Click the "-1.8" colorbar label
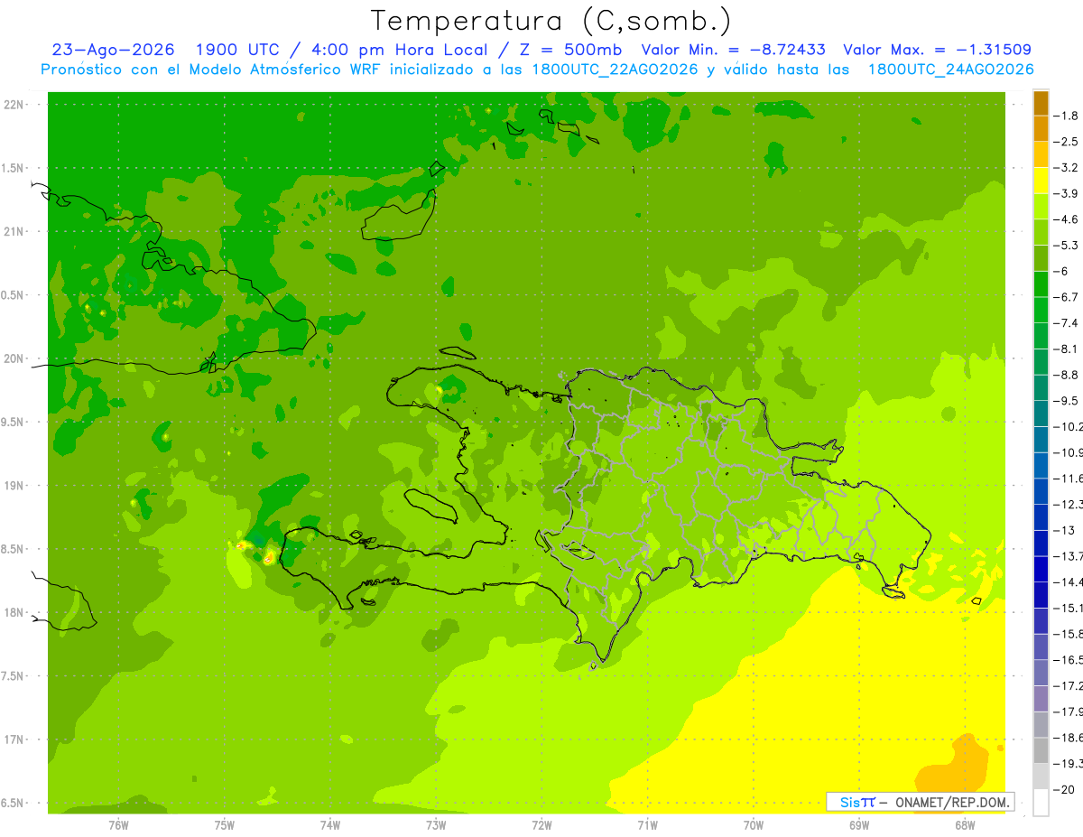Screen dimensions: 1083x837 pos(1067,116)
